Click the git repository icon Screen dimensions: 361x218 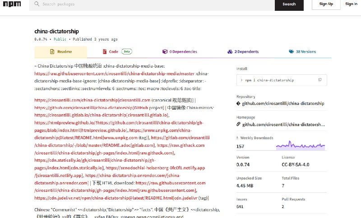(x=238, y=104)
